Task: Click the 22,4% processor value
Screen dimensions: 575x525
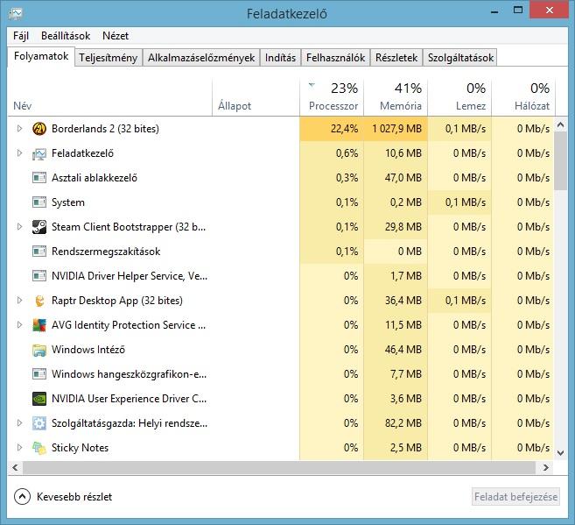Action: pyautogui.click(x=344, y=129)
